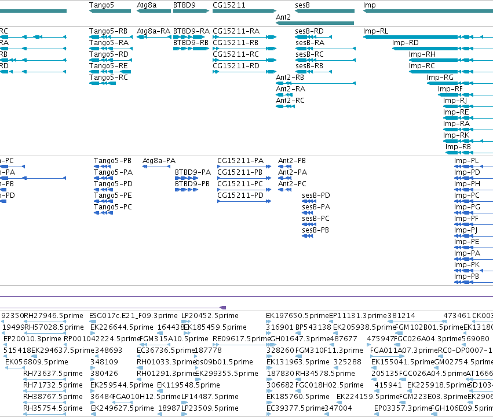Select transcript Ant2-RC
This screenshot has width=493, height=417.
tap(285, 107)
